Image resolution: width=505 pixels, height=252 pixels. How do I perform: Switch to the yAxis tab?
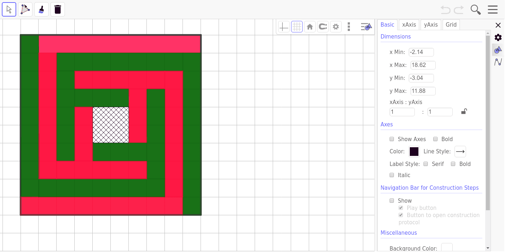pos(431,24)
